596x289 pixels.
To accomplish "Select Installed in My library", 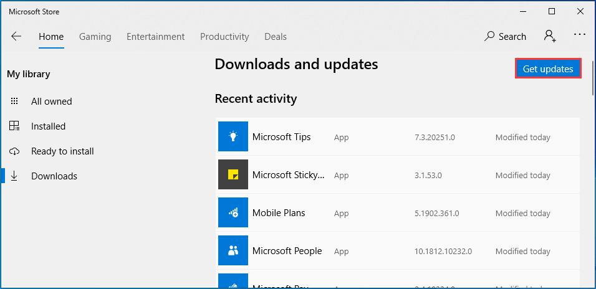I will tap(48, 126).
